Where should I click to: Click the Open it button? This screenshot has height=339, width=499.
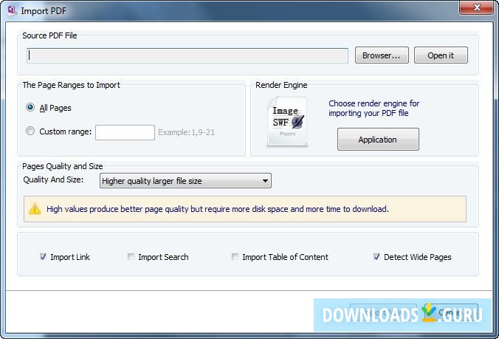[x=441, y=55]
